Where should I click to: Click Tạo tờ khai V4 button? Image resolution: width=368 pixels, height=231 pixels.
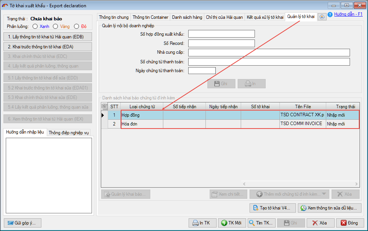273,208
